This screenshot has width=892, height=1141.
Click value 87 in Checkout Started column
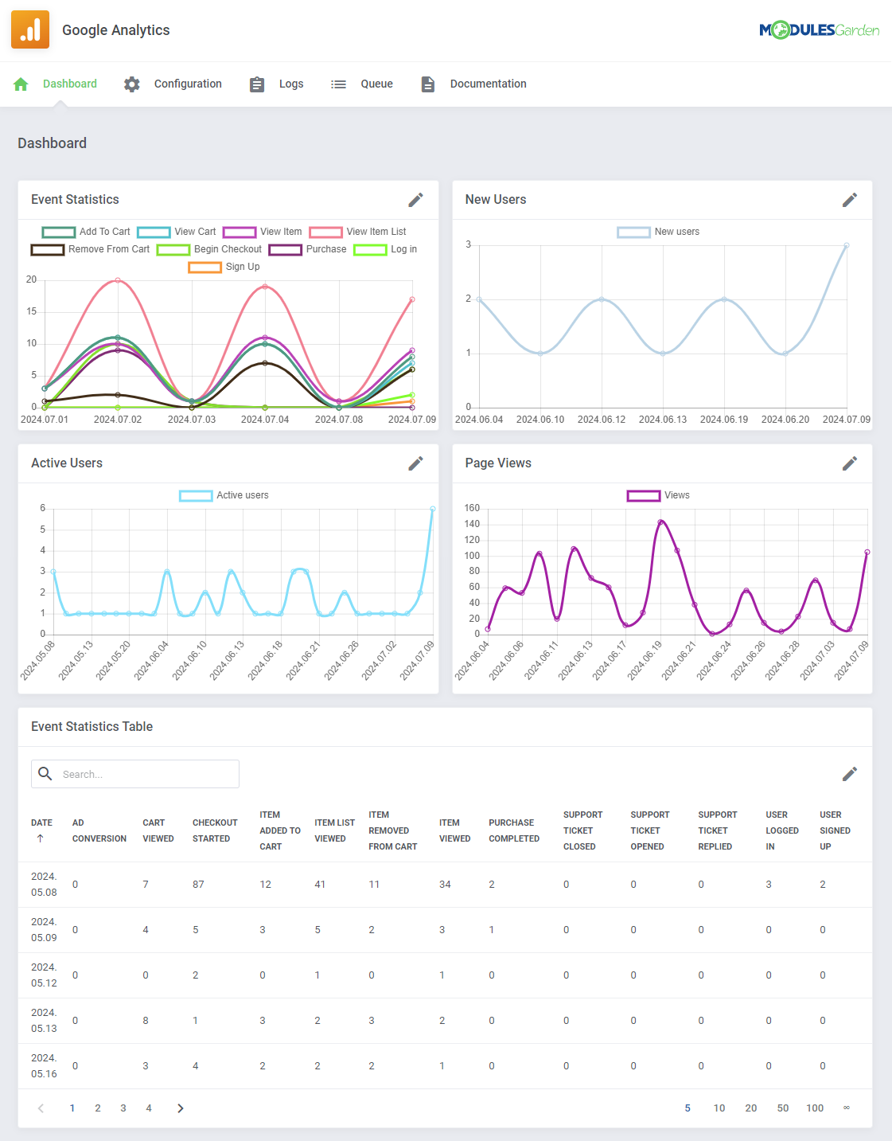[198, 885]
